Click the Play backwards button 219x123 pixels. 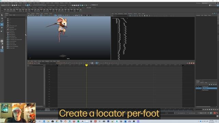[x=209, y=110]
